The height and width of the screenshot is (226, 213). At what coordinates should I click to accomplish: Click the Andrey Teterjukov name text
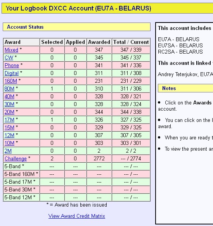178,75
